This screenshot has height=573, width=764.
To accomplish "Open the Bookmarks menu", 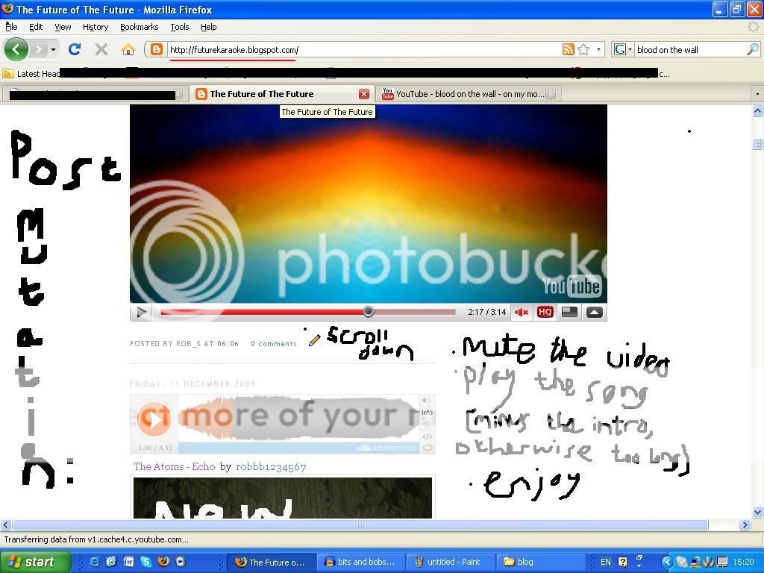I will 139,27.
